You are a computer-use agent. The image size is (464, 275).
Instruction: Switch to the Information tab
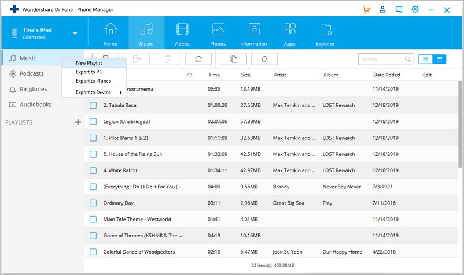pyautogui.click(x=253, y=34)
